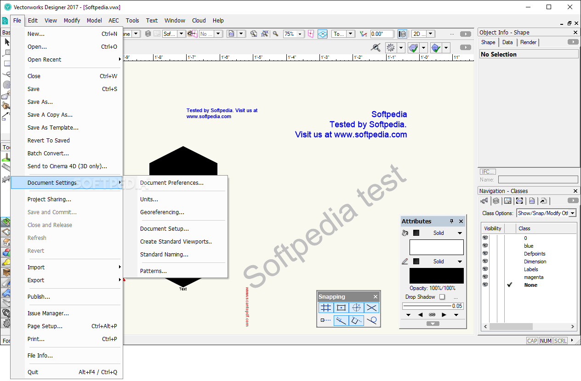Toggle the Snap to Distance icon

pos(341,320)
